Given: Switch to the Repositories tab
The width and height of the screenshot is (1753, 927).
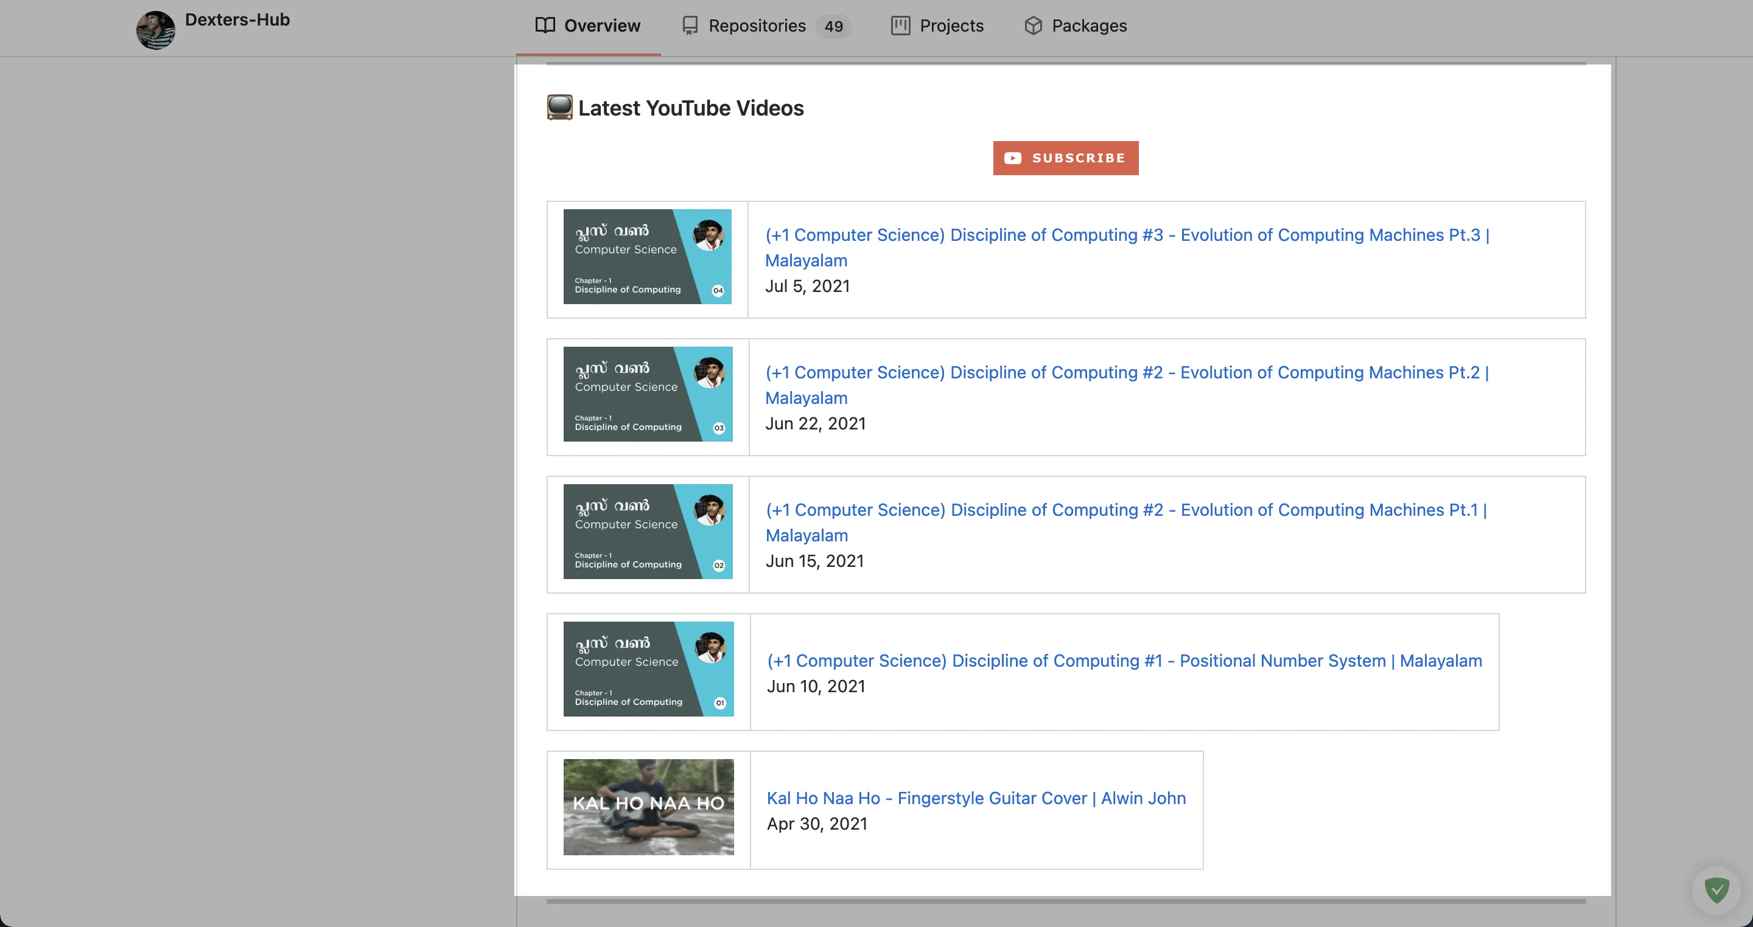Looking at the screenshot, I should point(766,26).
